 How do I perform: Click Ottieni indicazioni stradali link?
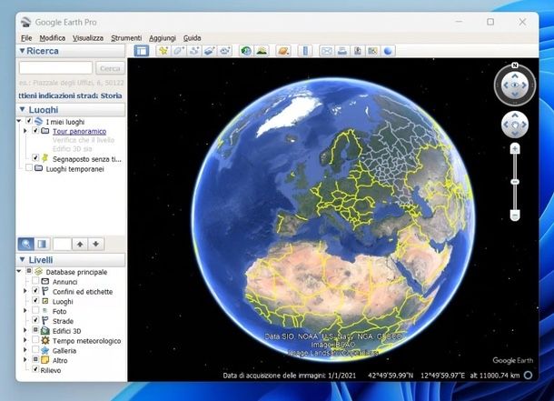58,95
